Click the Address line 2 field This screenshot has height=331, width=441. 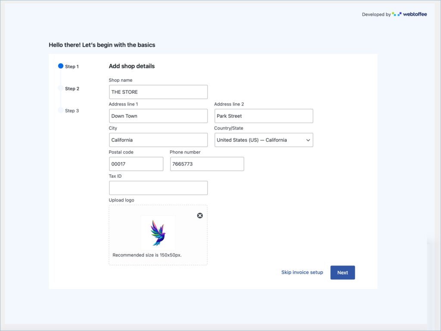click(264, 116)
